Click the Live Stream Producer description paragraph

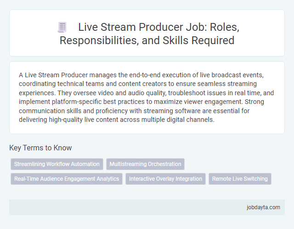[x=147, y=97]
